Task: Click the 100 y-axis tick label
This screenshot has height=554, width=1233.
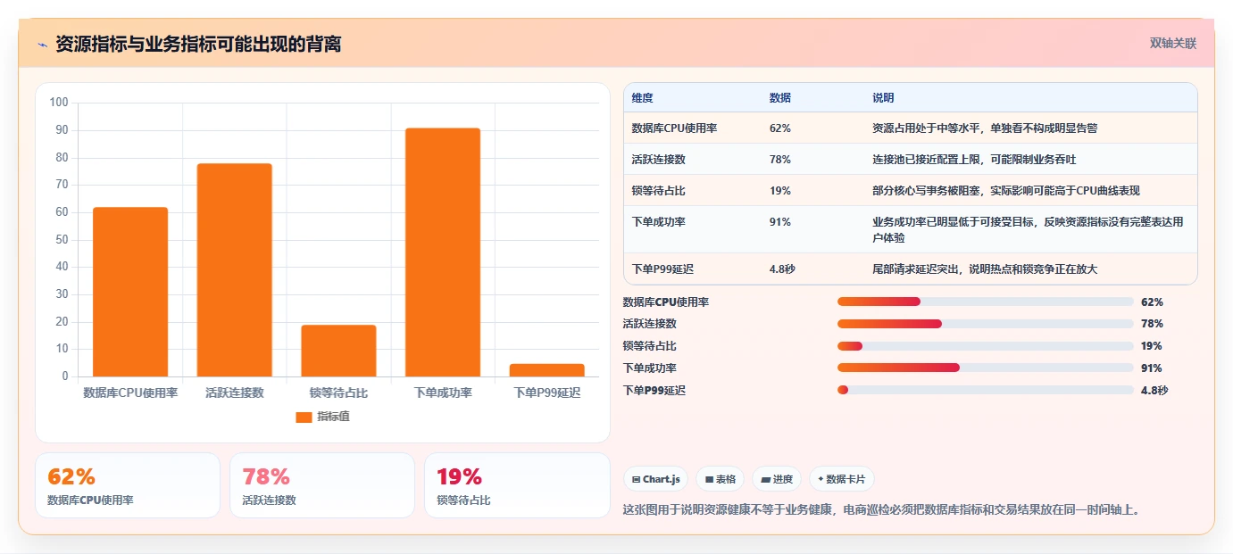Action: pos(59,103)
